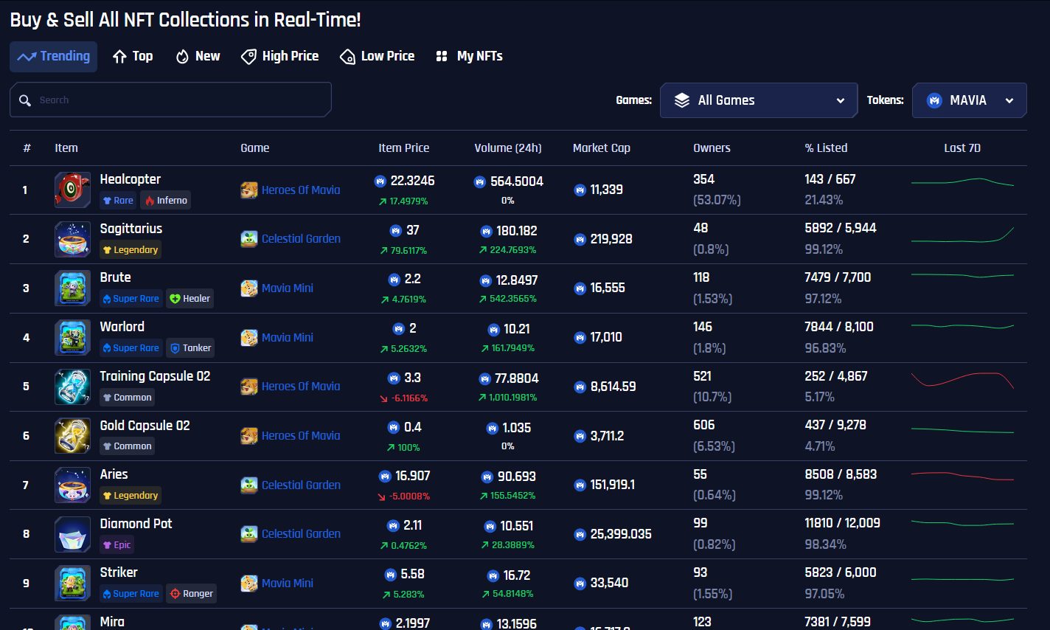Select the Healer badge on Brute
Image resolution: width=1050 pixels, height=630 pixels.
coord(190,298)
